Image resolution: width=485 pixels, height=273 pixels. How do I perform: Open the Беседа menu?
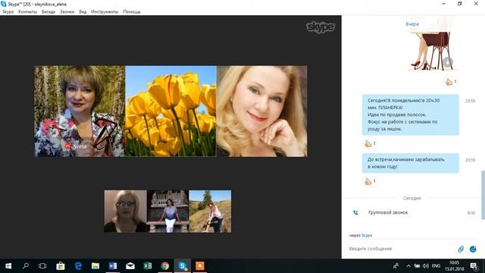tap(48, 12)
